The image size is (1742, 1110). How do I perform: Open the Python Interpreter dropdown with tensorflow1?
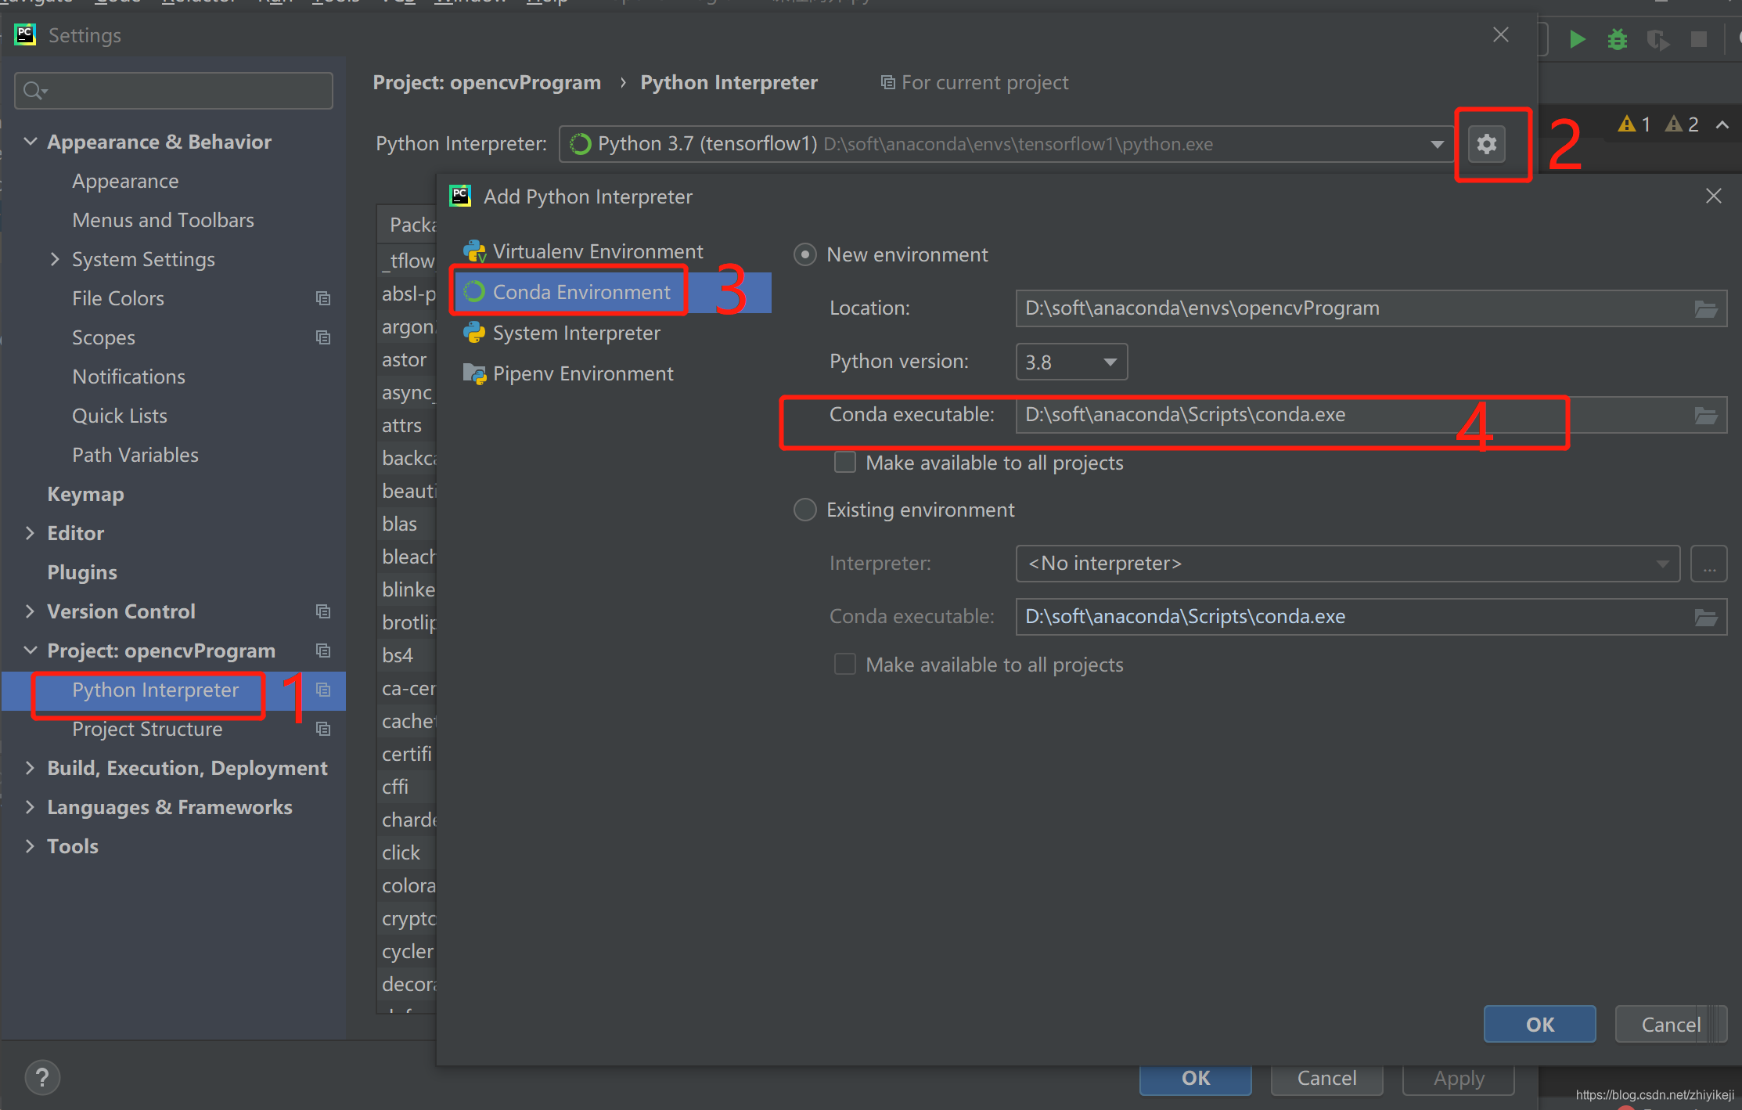[1006, 144]
